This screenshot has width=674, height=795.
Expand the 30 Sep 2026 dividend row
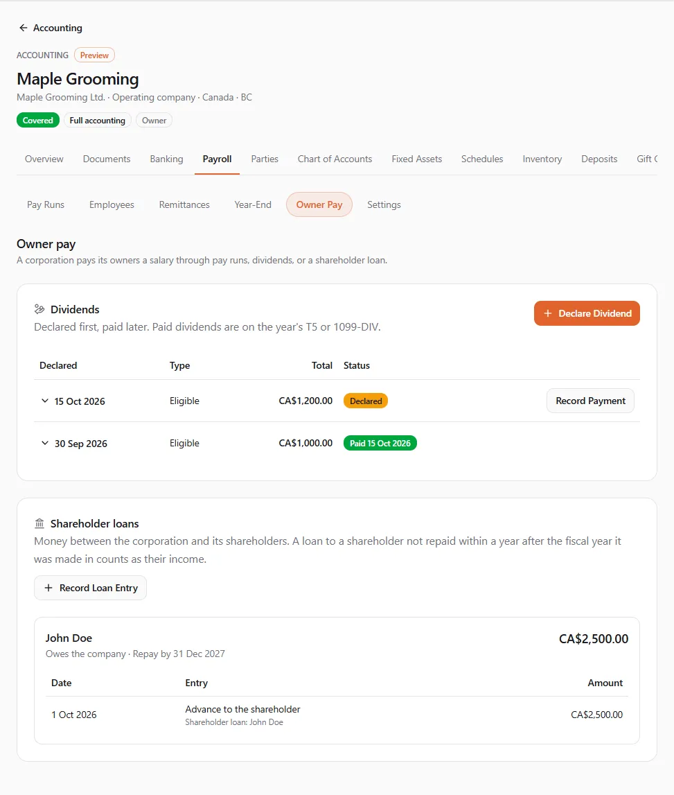[x=44, y=443]
